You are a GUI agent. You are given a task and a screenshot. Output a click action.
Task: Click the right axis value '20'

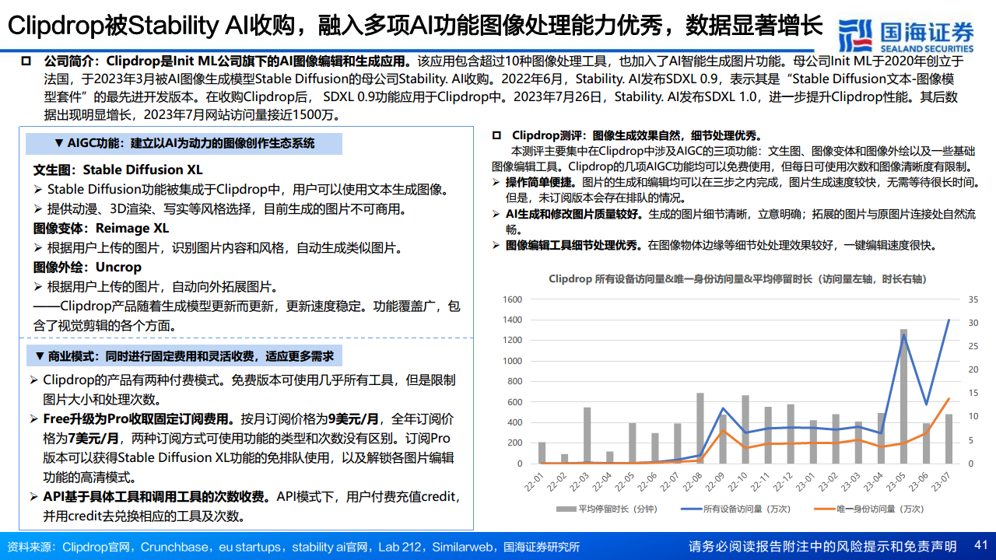pyautogui.click(x=973, y=369)
